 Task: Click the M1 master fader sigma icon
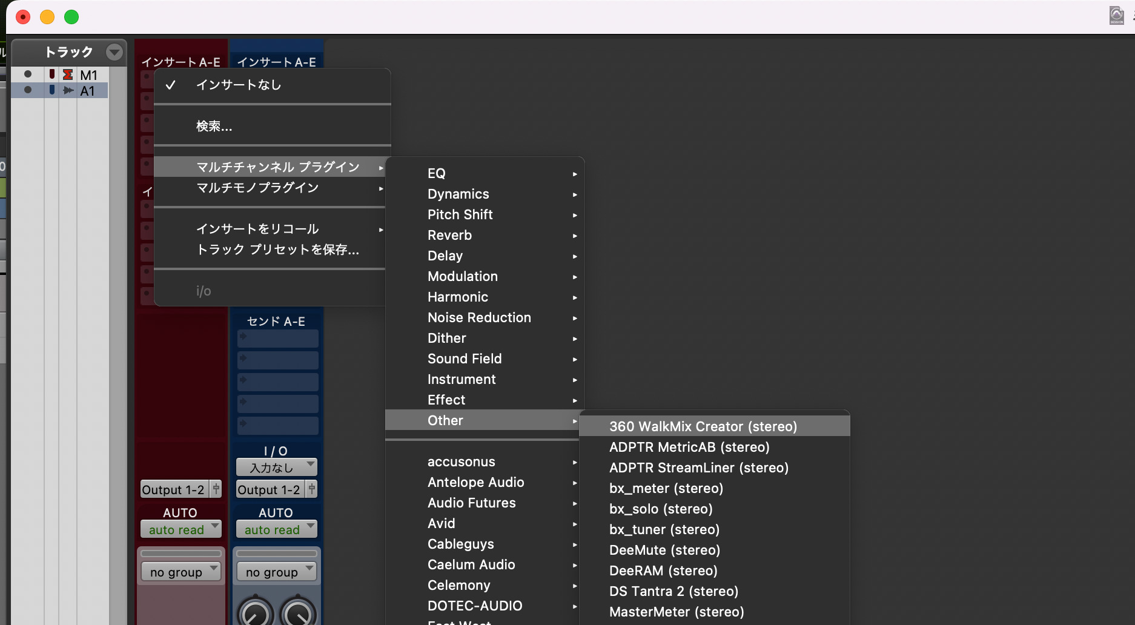tap(68, 74)
